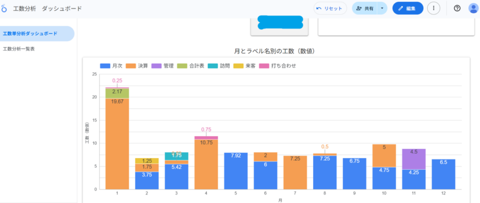Open the help question mark icon
The width and height of the screenshot is (480, 203).
pyautogui.click(x=457, y=8)
